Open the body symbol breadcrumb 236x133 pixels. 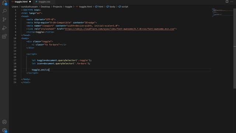[111, 7]
